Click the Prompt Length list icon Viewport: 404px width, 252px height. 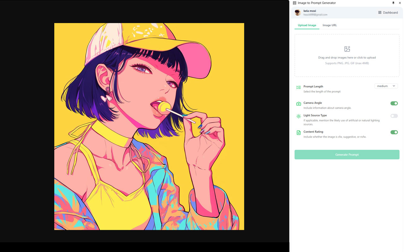[x=299, y=88]
